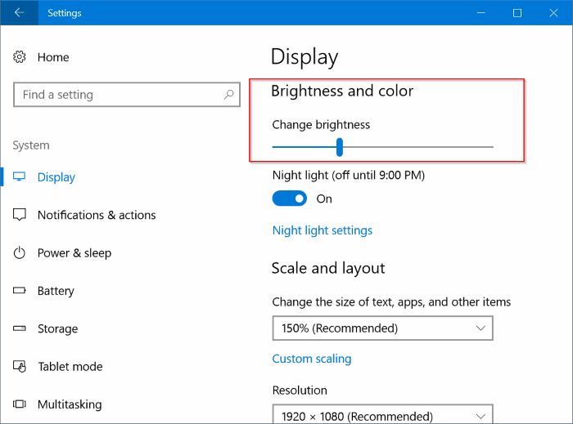The image size is (573, 424).
Task: Click the back arrow in the title bar
Action: 20,13
